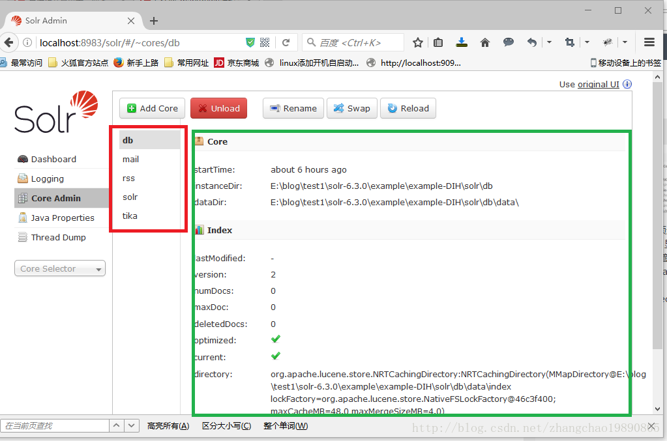The height and width of the screenshot is (441, 667).
Task: Click the green shield security icon
Action: click(250, 42)
